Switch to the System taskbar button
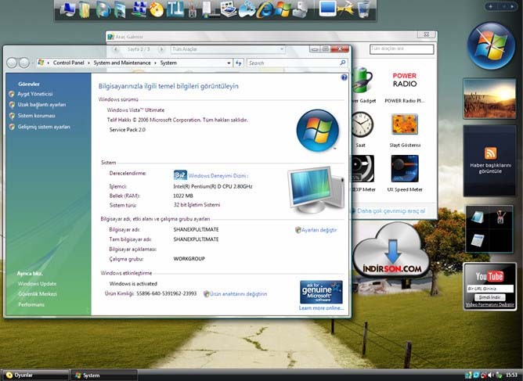Screen dimensions: 523x381 pos(104,375)
